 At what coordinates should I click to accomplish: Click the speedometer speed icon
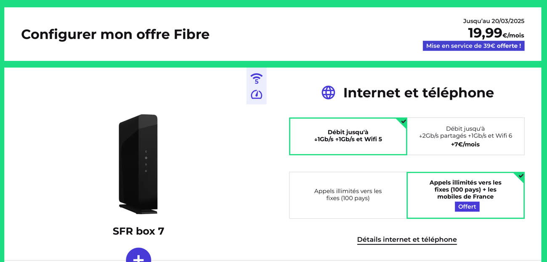256,95
